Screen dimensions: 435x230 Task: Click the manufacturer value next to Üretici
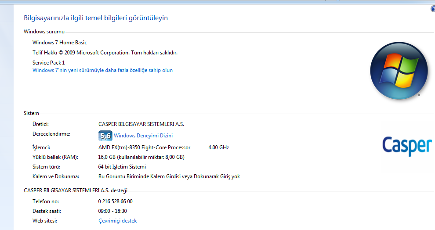pyautogui.click(x=141, y=124)
